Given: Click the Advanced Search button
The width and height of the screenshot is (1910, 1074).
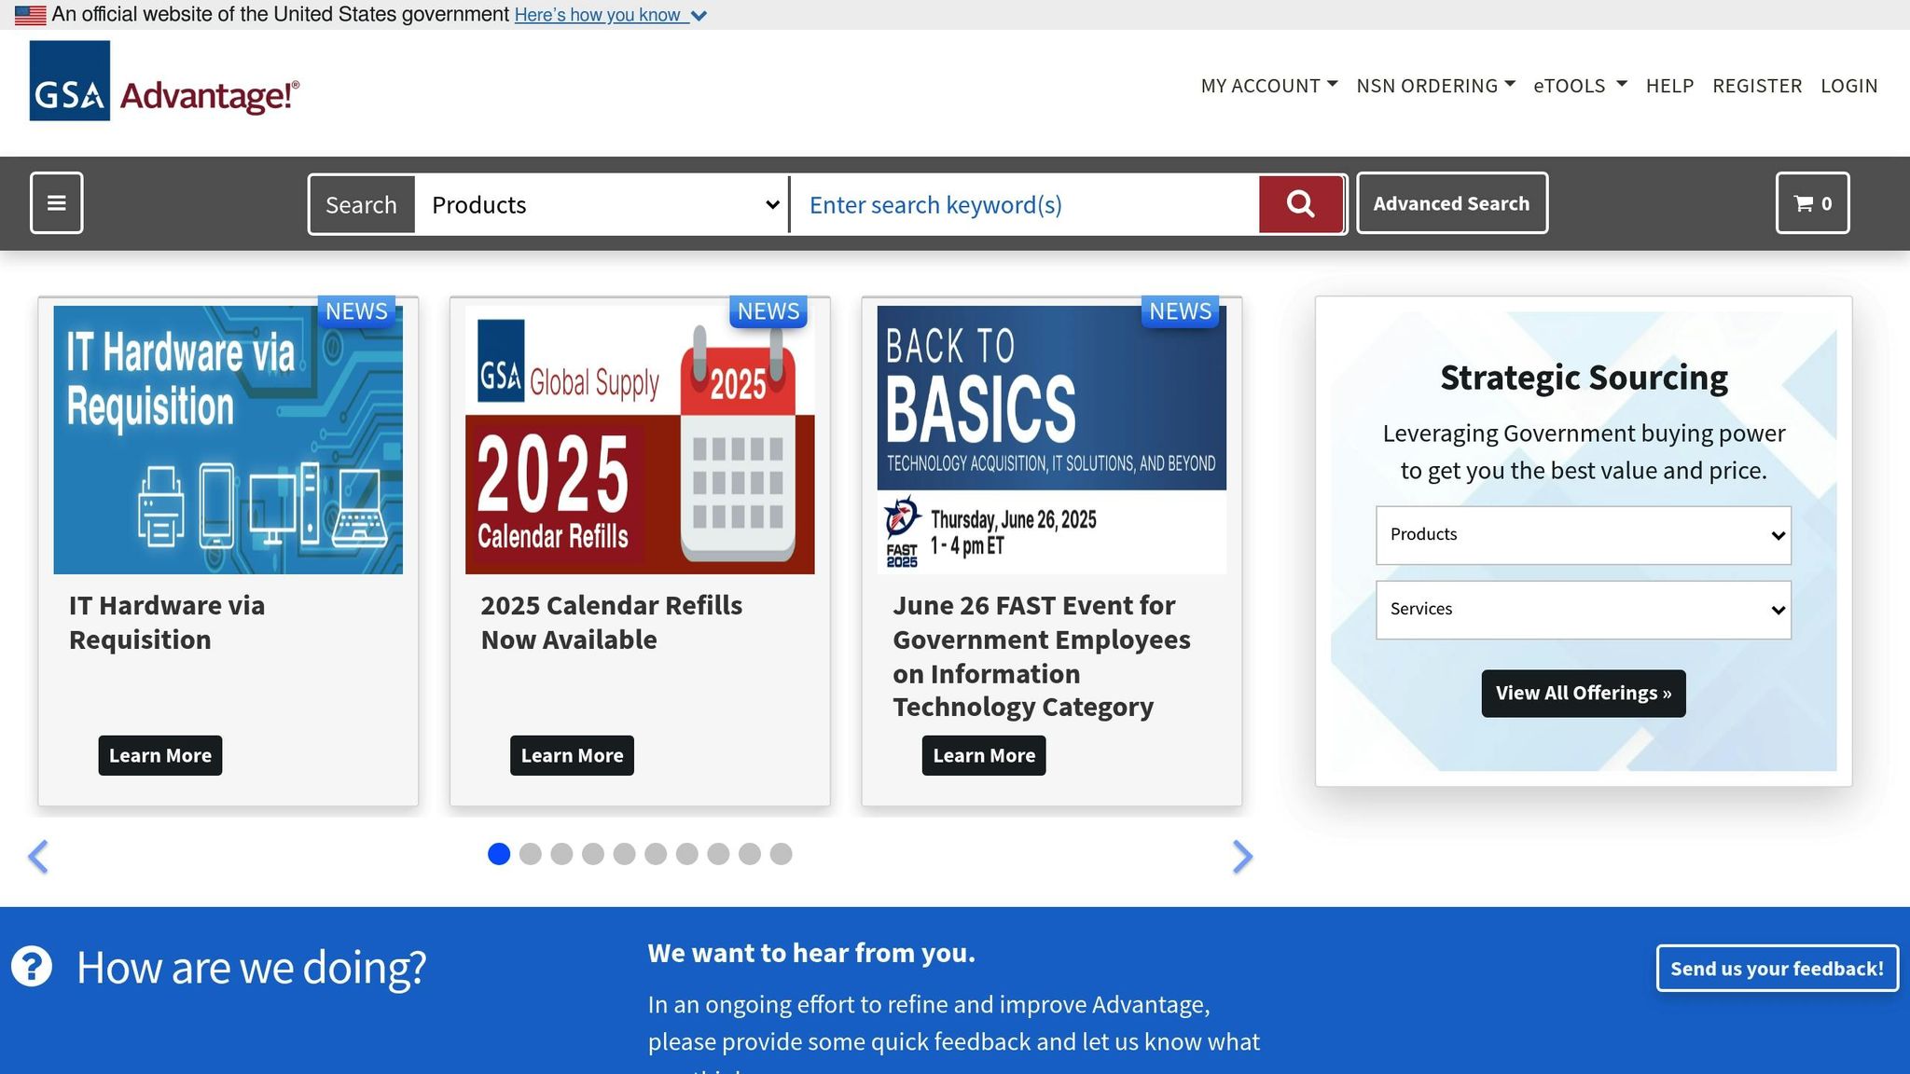Looking at the screenshot, I should (x=1452, y=203).
